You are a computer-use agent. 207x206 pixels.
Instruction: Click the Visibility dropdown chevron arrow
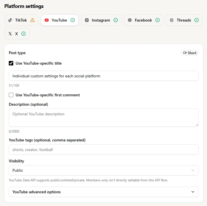[193, 170]
